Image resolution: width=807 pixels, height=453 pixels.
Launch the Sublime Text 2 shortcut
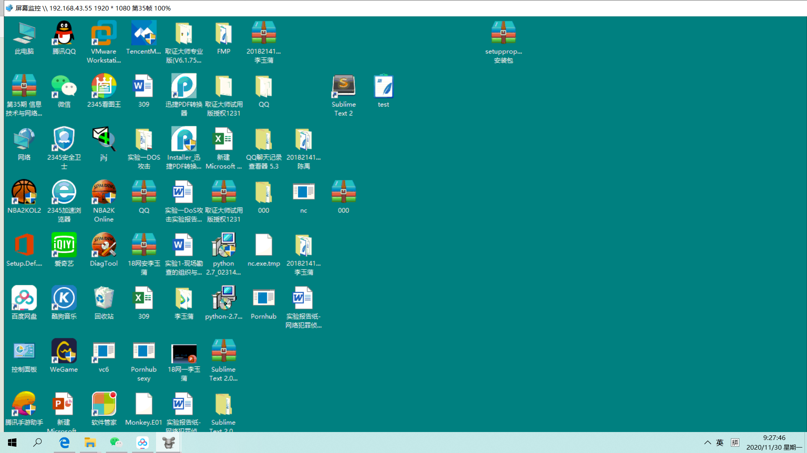[x=344, y=95]
